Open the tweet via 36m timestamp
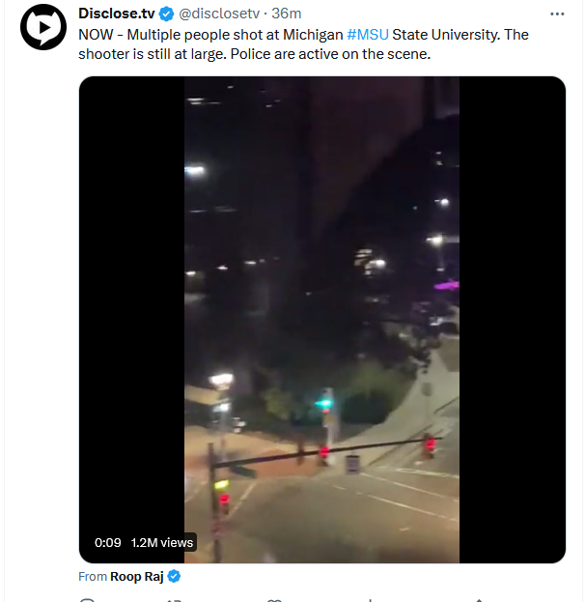Viewport: 585px width, 602px height. (286, 14)
